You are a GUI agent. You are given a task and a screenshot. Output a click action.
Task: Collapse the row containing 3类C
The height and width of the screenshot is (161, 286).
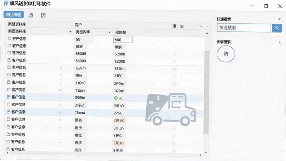(x=61, y=75)
